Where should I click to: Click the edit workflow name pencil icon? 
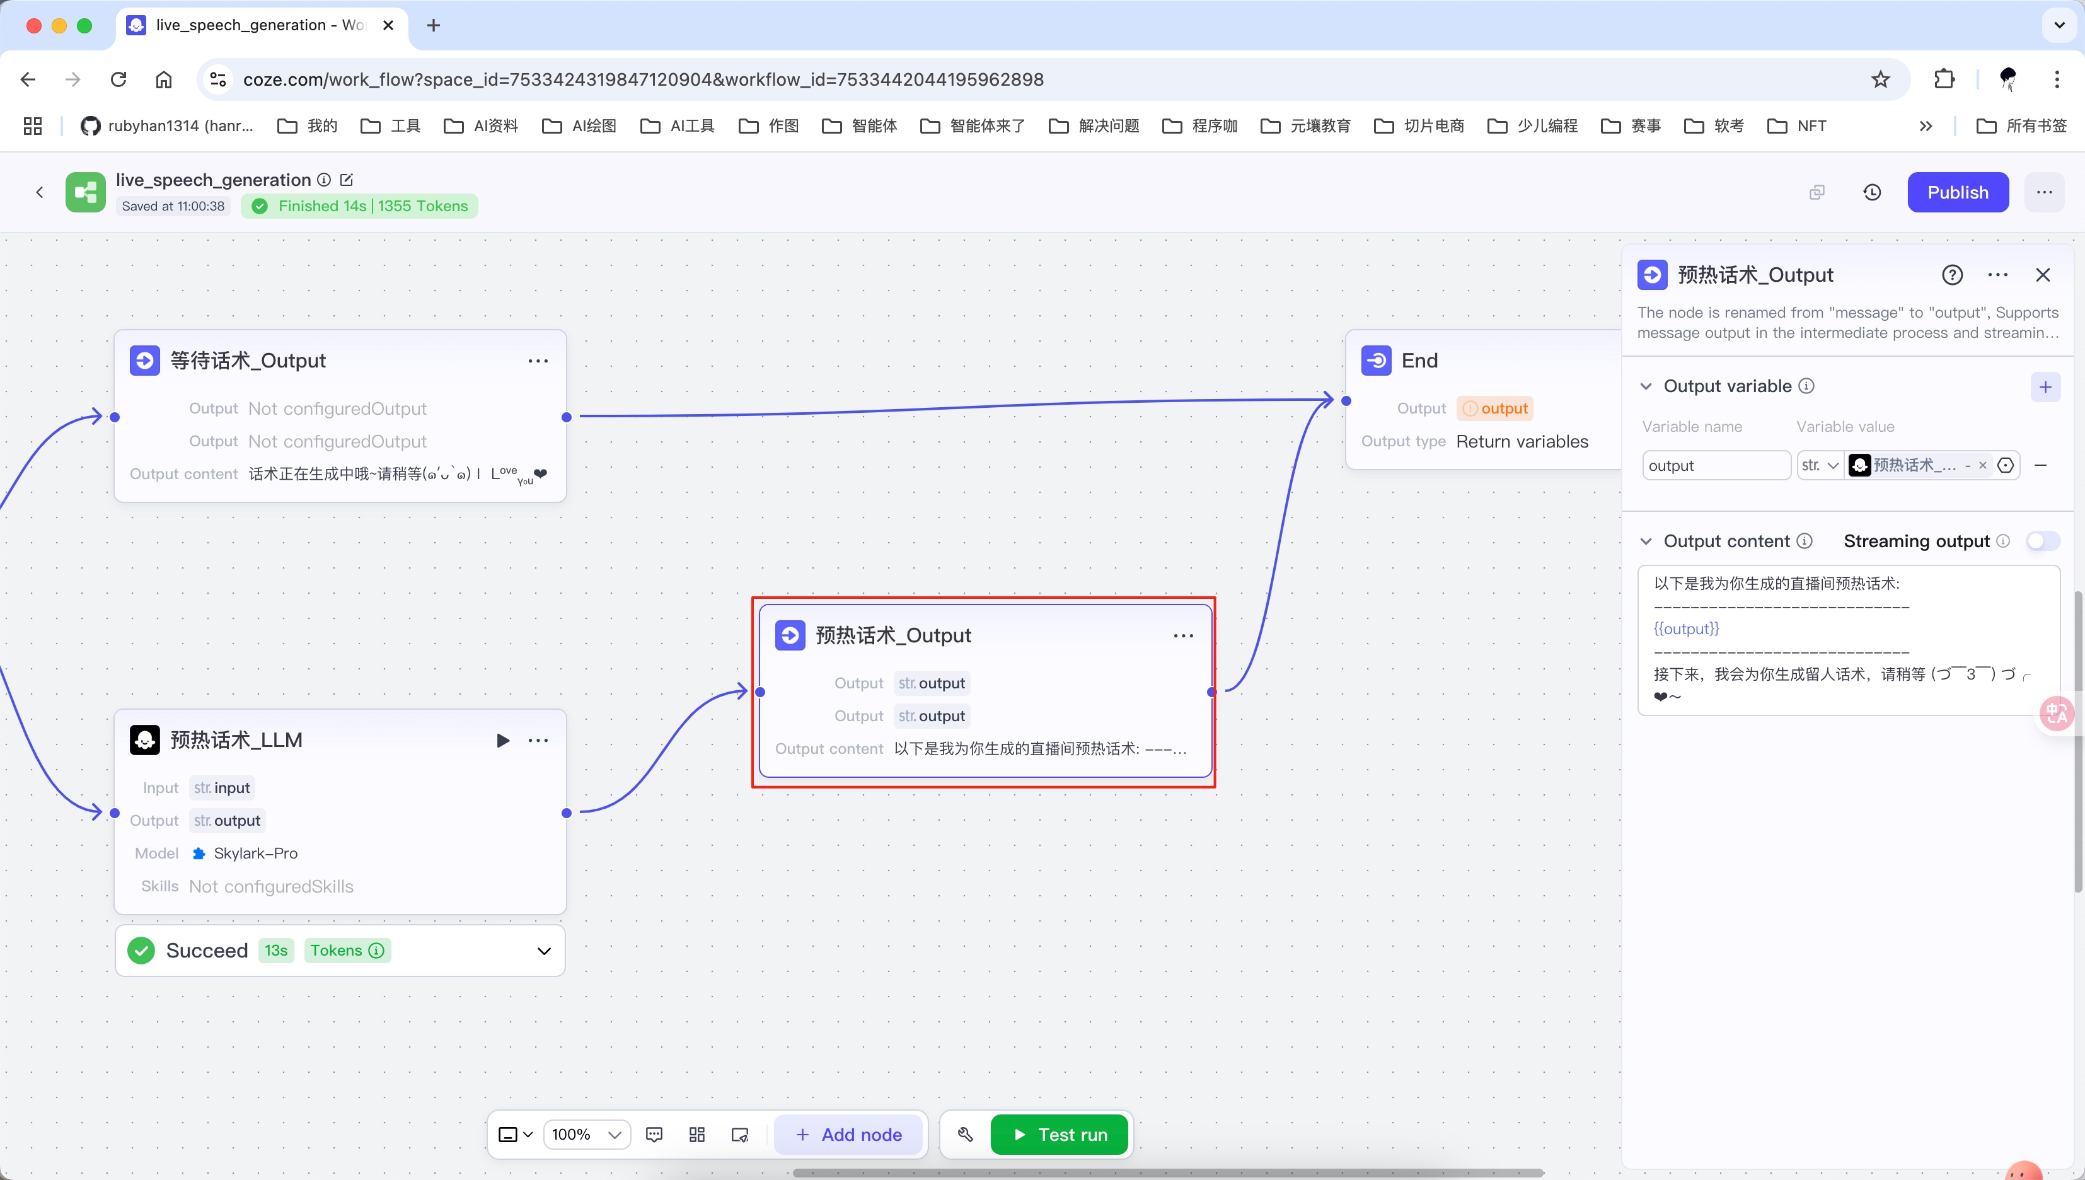coord(347,179)
